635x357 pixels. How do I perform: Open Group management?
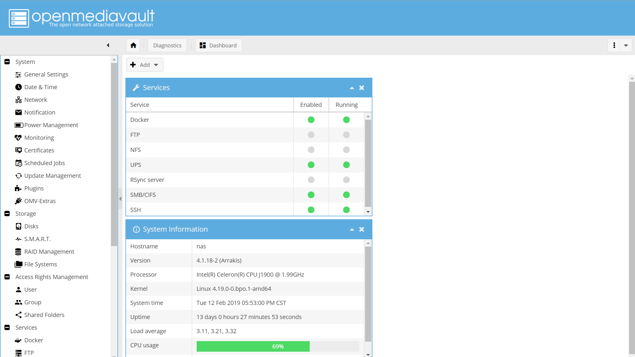33,302
